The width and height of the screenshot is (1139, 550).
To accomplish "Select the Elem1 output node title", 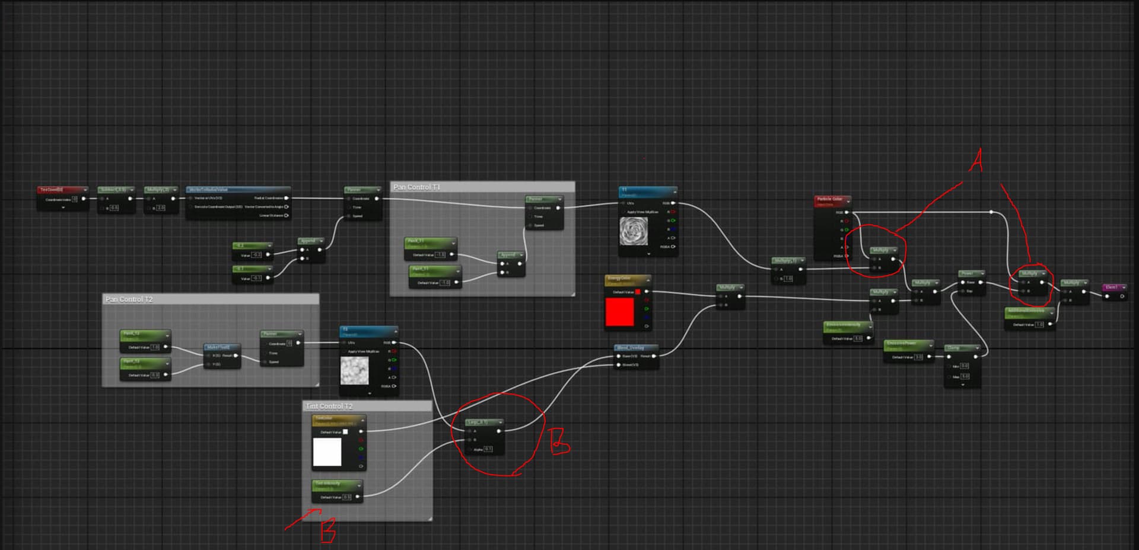I will tap(1112, 287).
